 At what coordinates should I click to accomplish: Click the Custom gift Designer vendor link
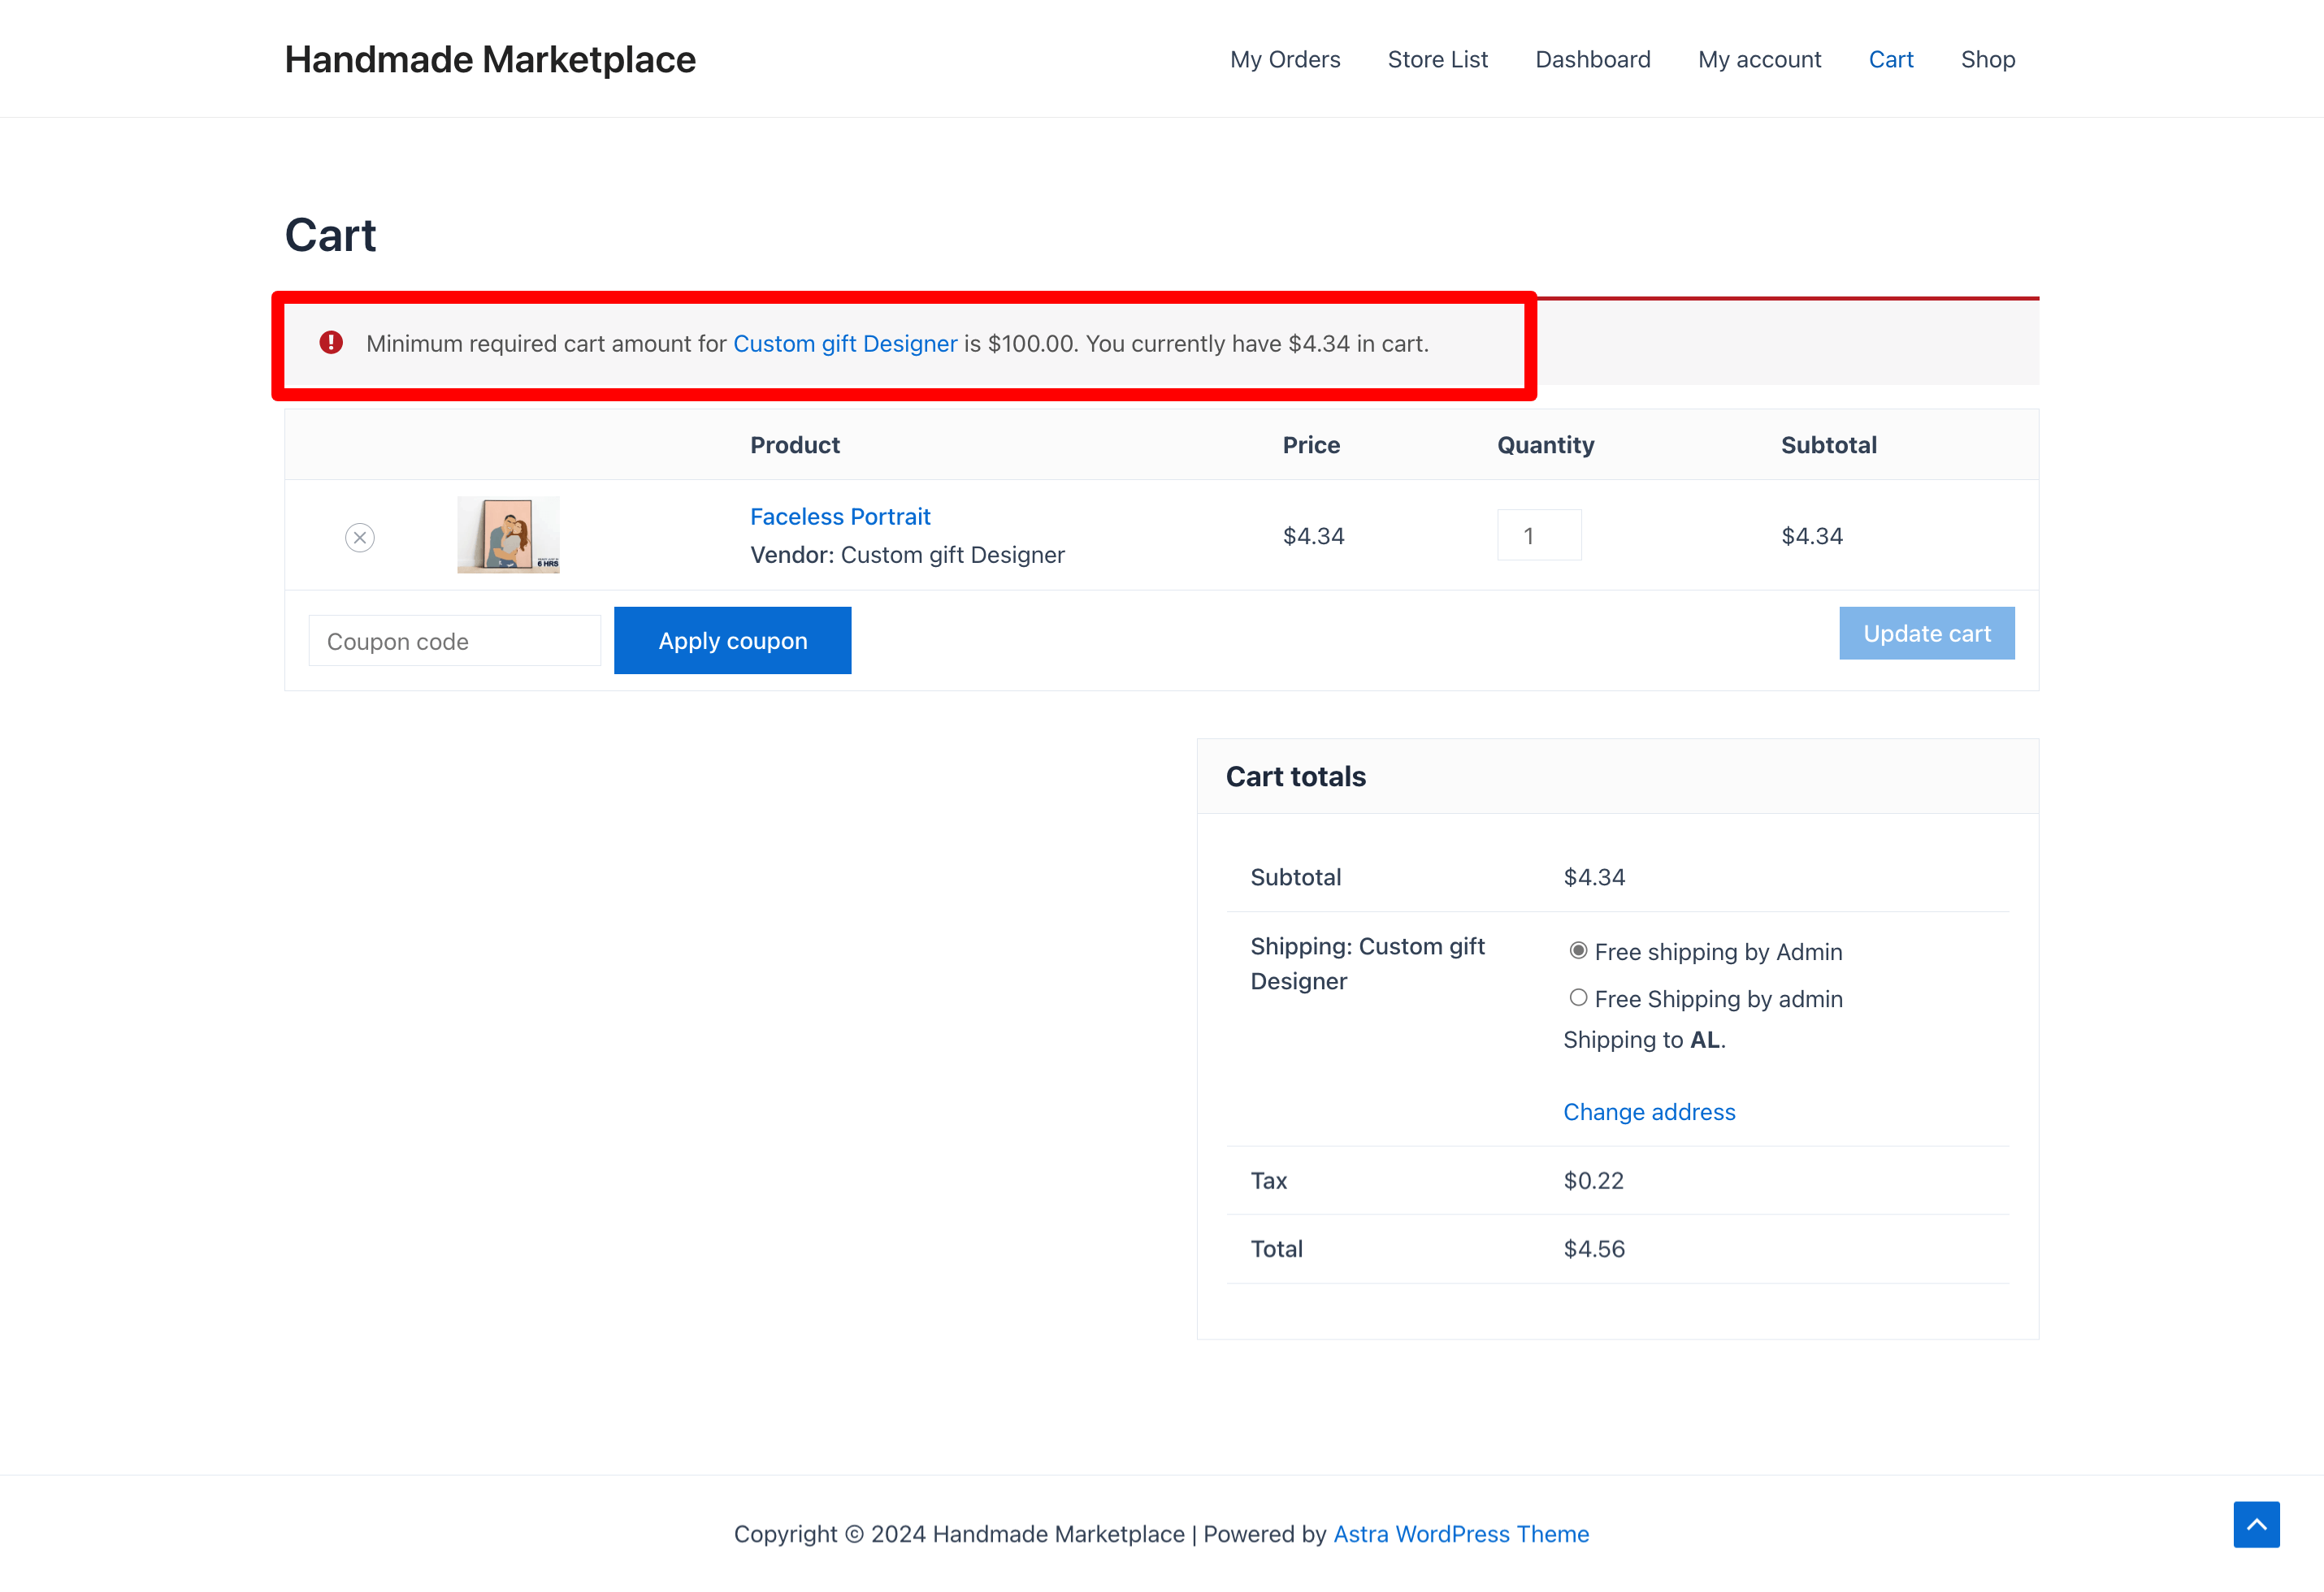tap(844, 343)
